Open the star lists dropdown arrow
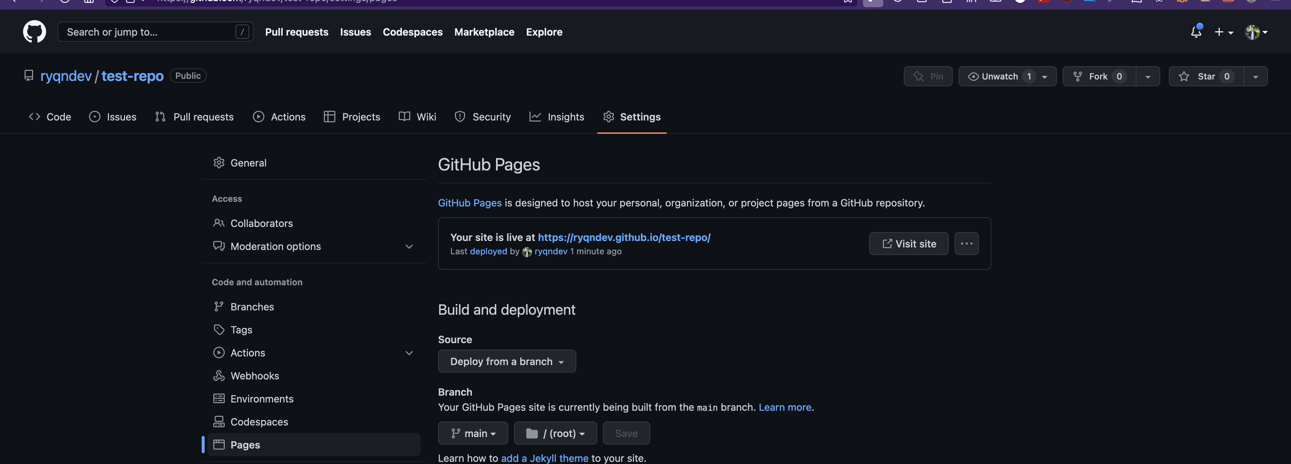 tap(1255, 77)
